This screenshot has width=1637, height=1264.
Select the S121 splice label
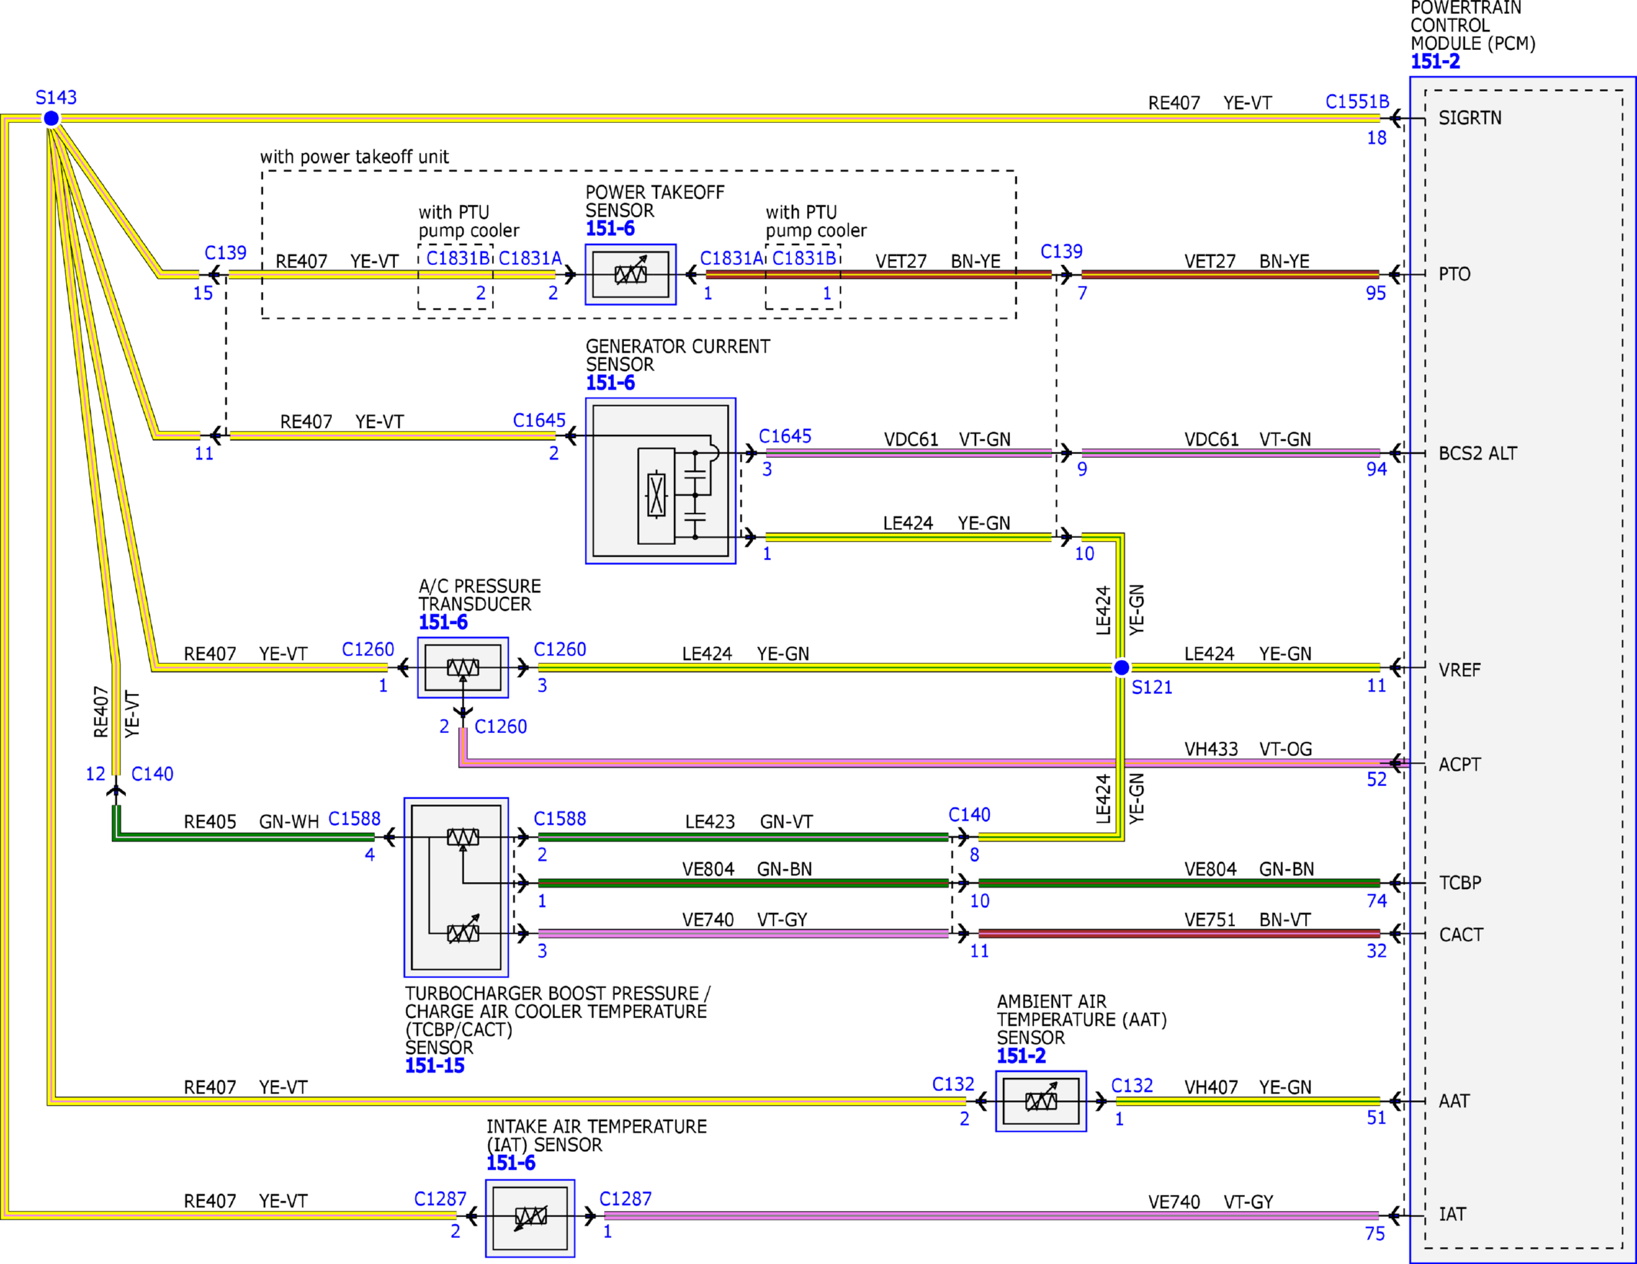(x=1152, y=688)
